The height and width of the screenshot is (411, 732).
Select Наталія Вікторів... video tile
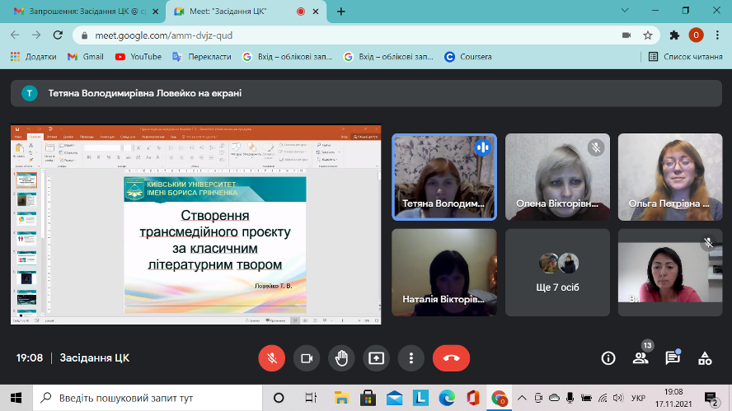pos(444,273)
